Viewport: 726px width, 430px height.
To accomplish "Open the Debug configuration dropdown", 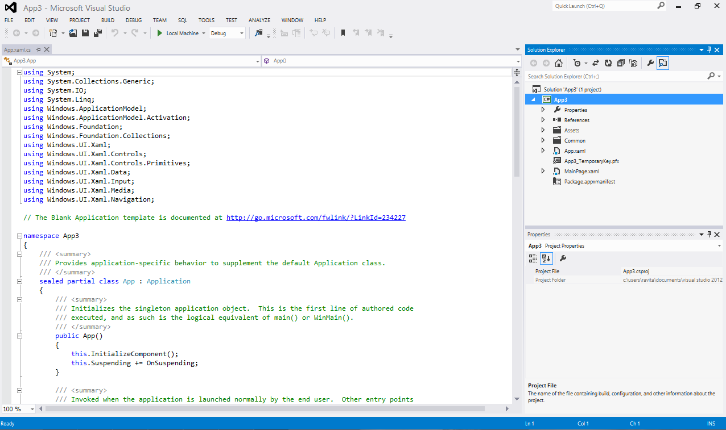I will pyautogui.click(x=228, y=33).
